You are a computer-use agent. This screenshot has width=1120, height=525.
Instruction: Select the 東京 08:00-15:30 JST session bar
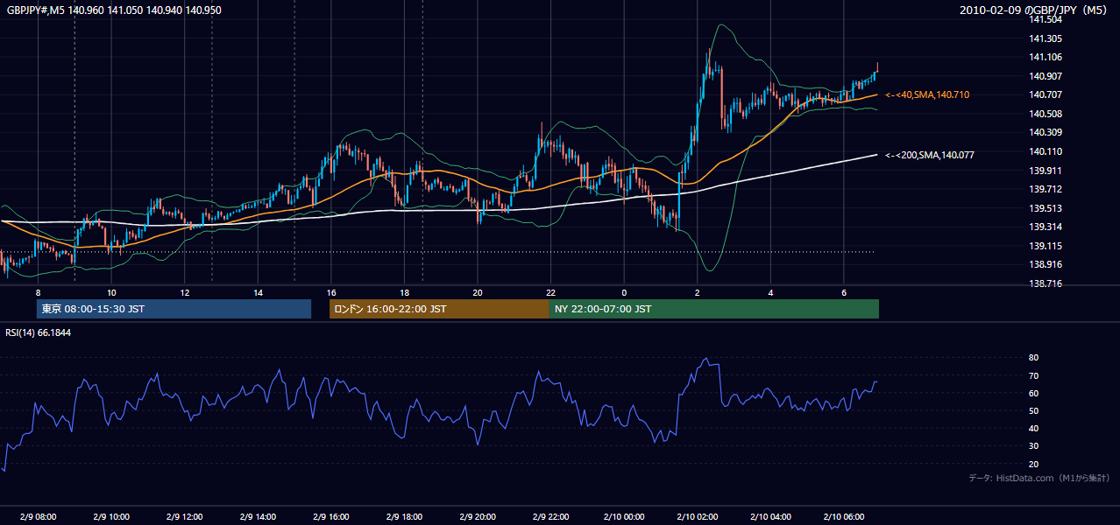coord(174,309)
